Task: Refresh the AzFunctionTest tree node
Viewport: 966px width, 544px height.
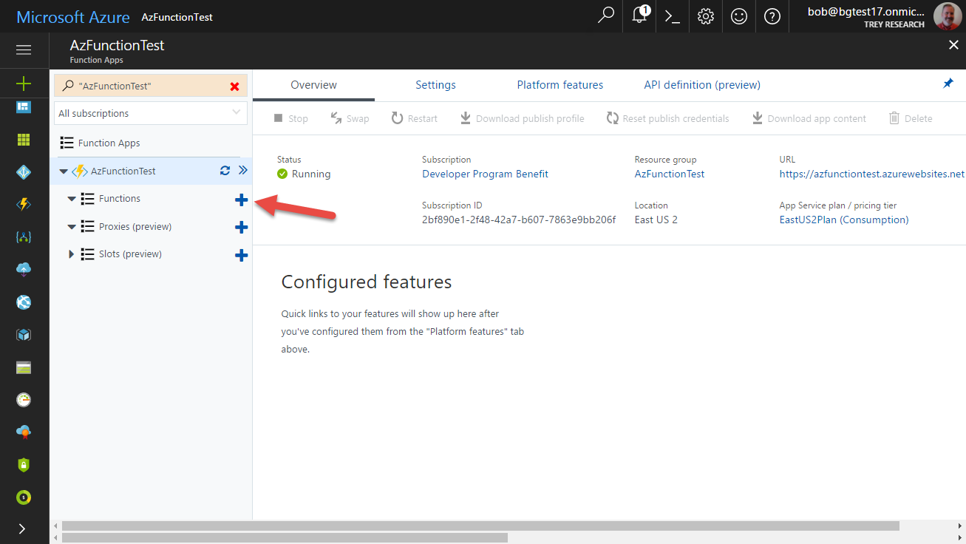Action: (x=225, y=171)
